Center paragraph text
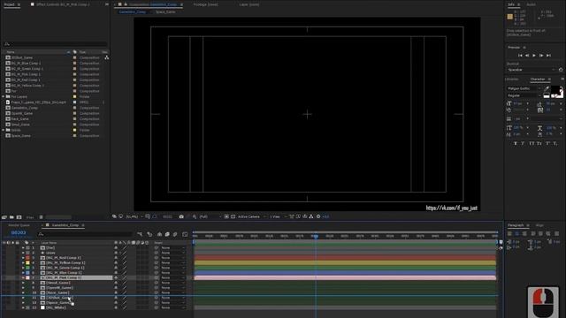The image size is (566, 318). point(516,233)
